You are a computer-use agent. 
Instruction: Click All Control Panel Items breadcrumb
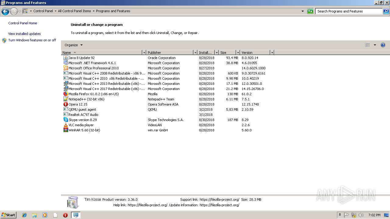tap(74, 11)
